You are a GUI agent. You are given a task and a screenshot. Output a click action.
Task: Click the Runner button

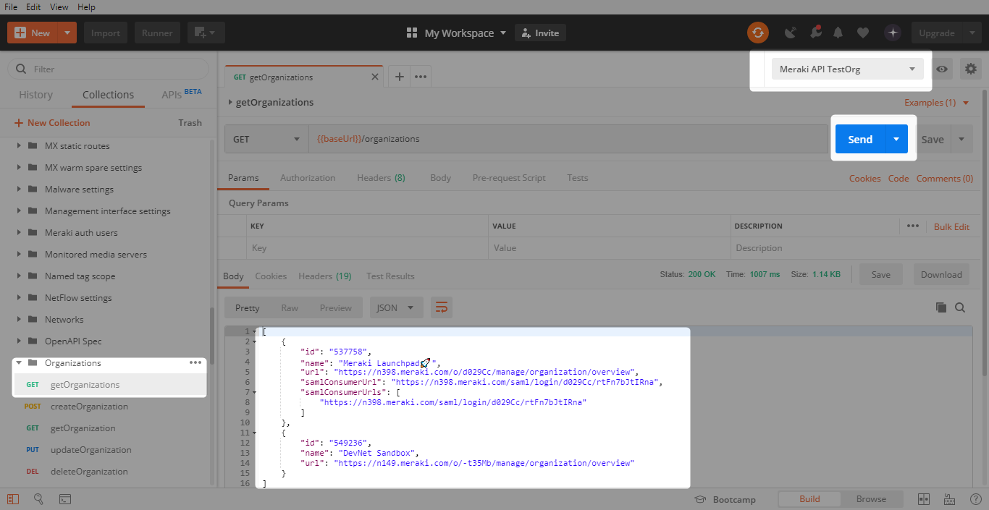pos(157,33)
